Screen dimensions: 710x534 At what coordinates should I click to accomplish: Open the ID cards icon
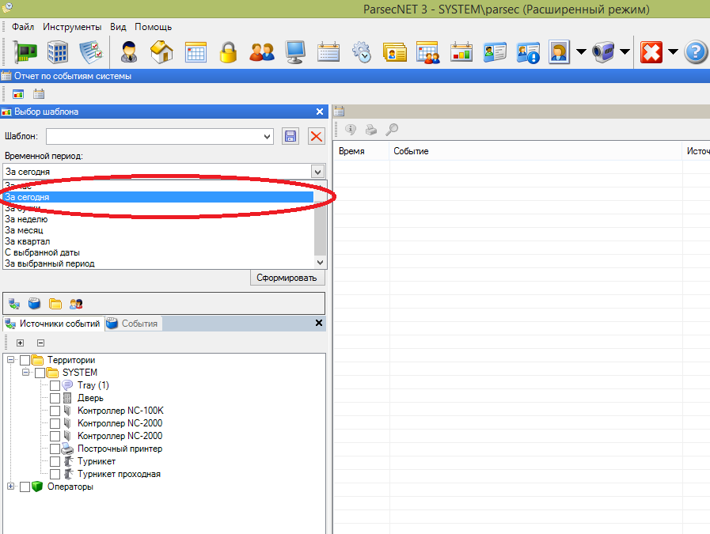[394, 52]
